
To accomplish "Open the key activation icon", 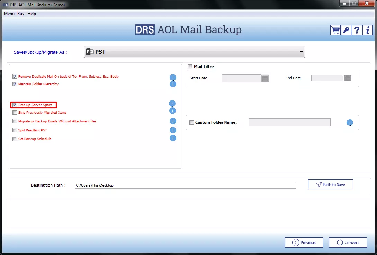I will pyautogui.click(x=346, y=30).
